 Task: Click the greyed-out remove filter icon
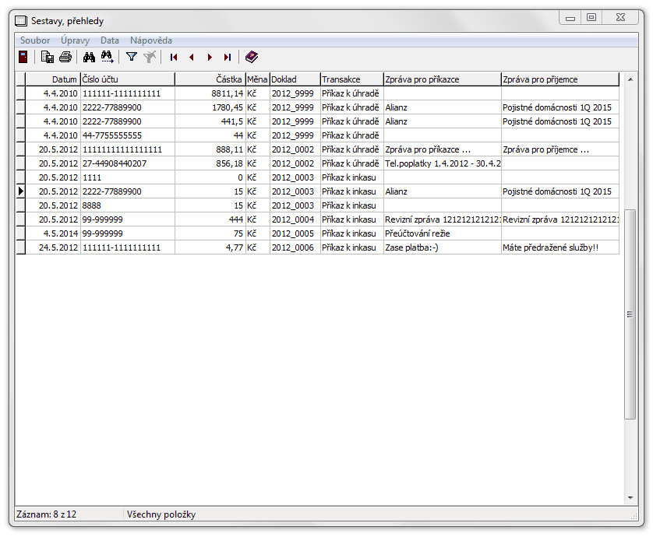[x=150, y=57]
